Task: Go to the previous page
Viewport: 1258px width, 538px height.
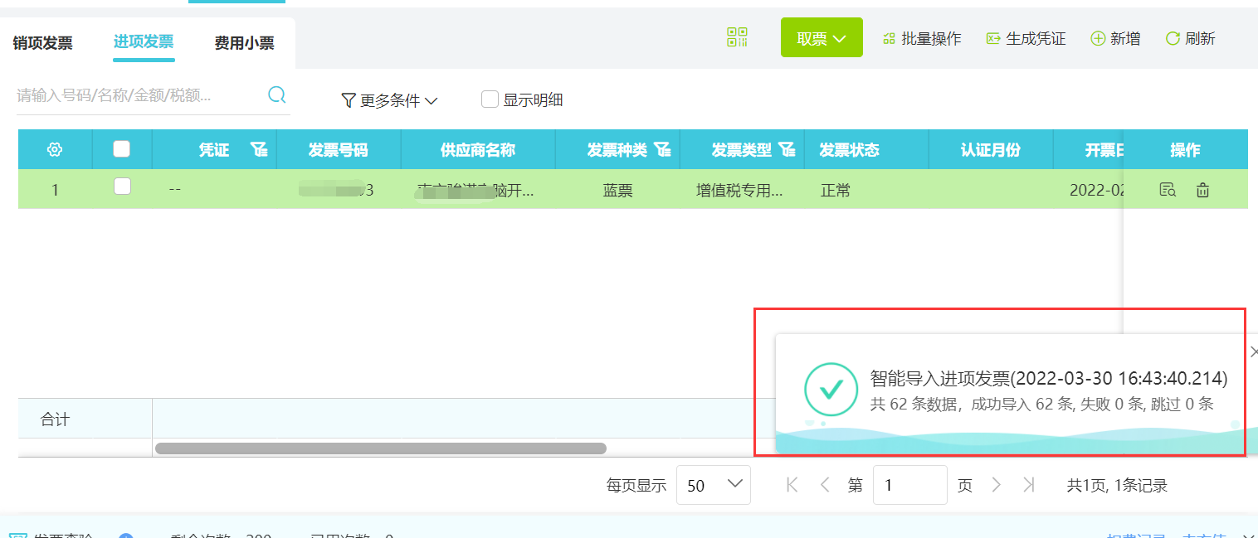Action: click(x=825, y=485)
